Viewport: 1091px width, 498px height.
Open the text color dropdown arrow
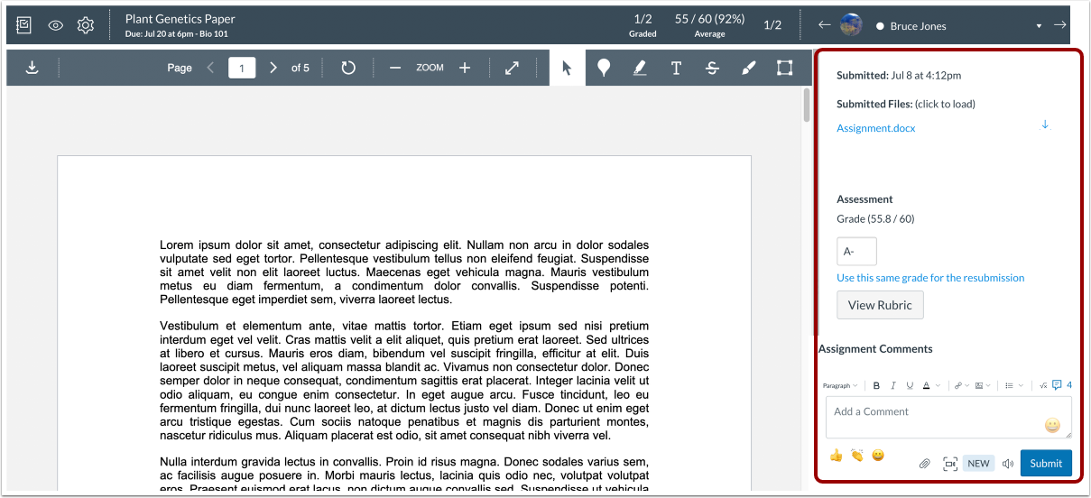pos(938,386)
